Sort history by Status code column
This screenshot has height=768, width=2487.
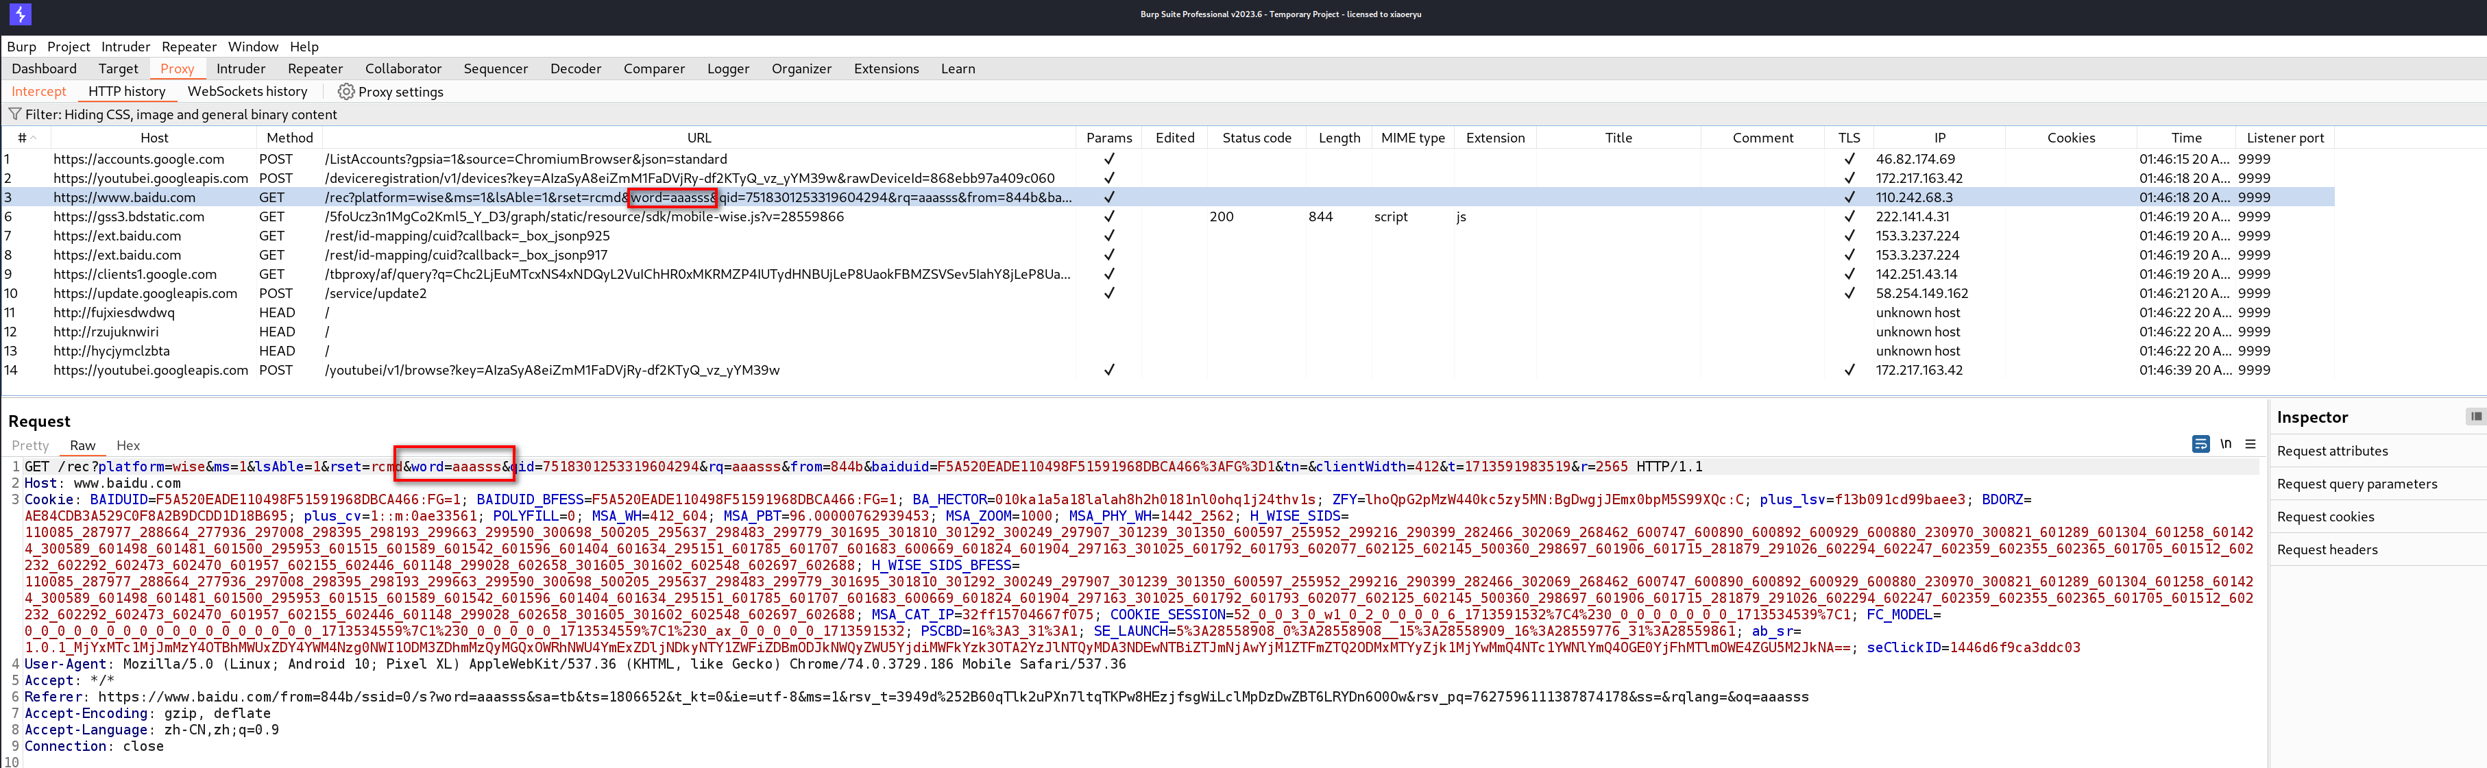(1256, 138)
